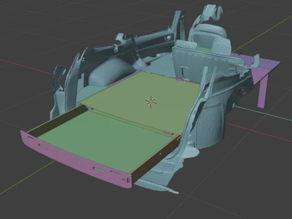
Task: Select the pink table leg on the right
Action: [x=263, y=91]
